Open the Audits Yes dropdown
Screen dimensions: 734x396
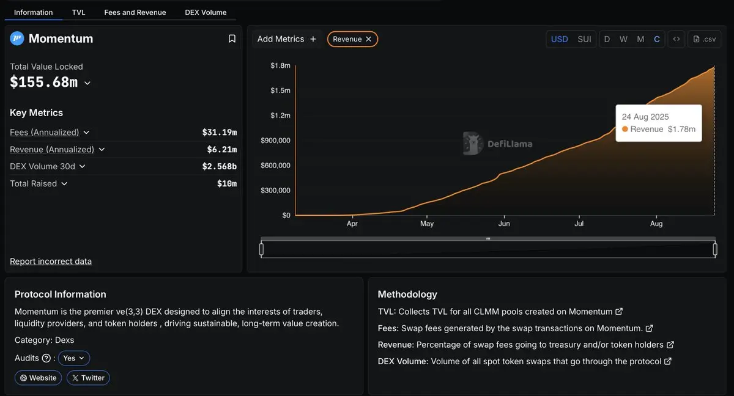click(74, 358)
